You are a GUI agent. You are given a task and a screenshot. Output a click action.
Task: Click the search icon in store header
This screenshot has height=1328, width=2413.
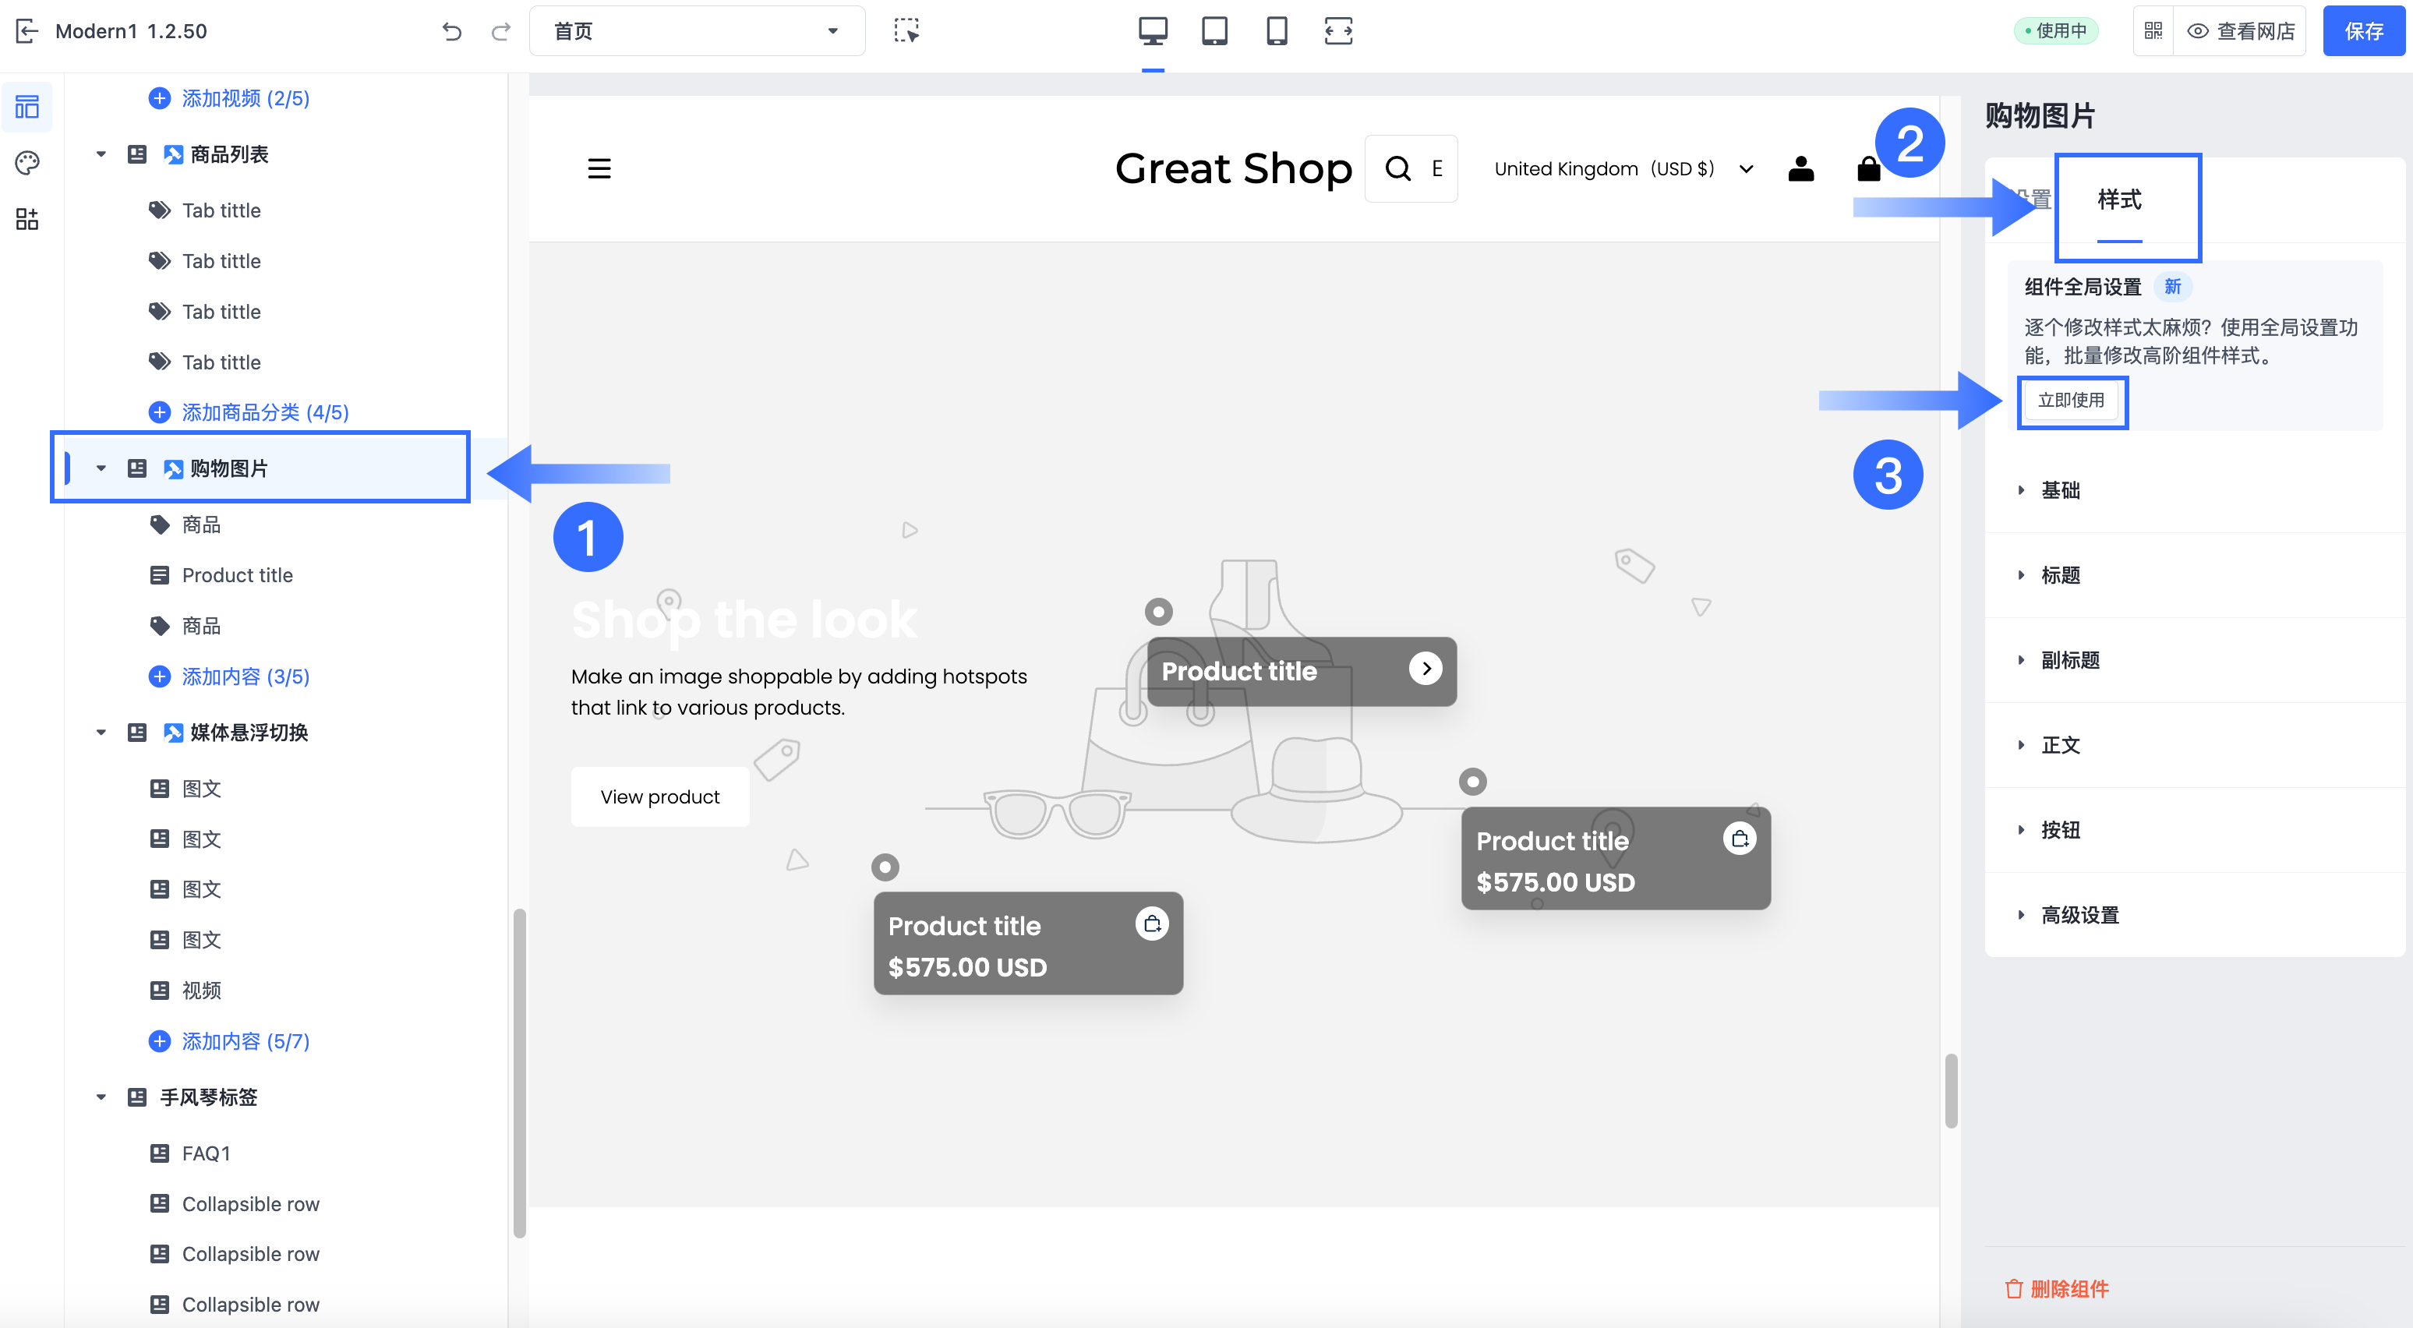click(1397, 168)
